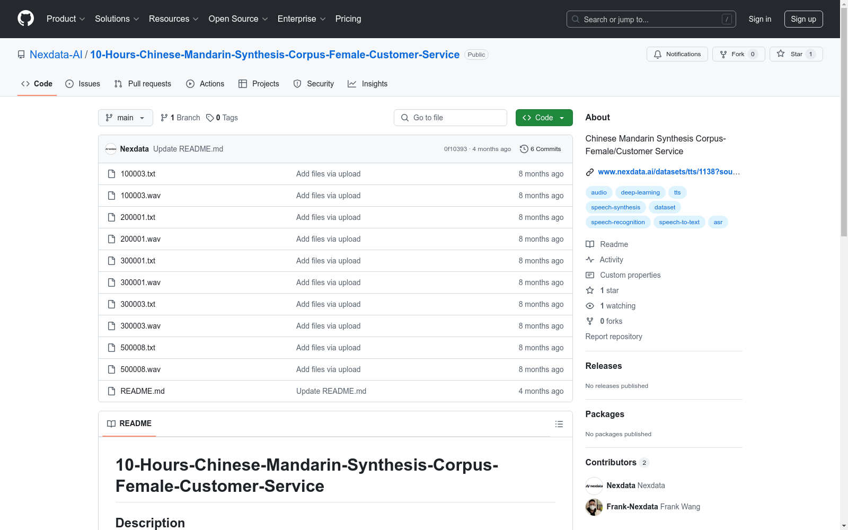Open README.md row's Update README.md commit
Viewport: 848px width, 530px height.
(x=331, y=391)
